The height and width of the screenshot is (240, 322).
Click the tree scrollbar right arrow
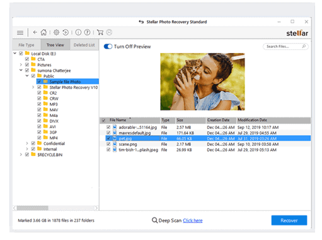pyautogui.click(x=96, y=208)
